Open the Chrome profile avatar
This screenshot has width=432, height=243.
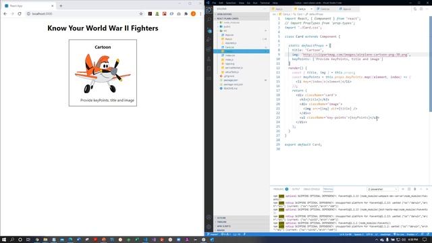(193, 13)
